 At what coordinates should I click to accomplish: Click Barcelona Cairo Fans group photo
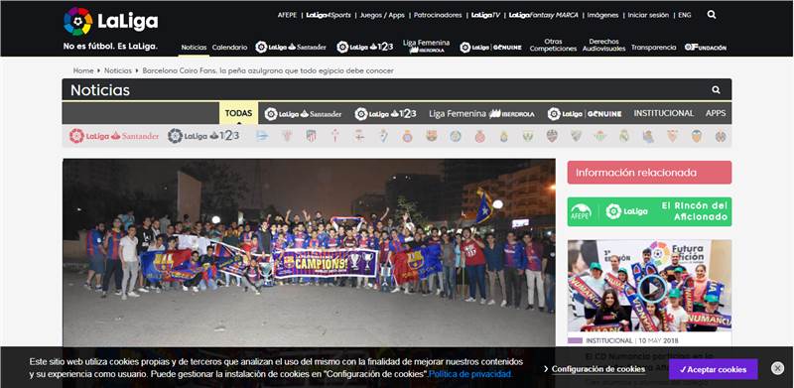pyautogui.click(x=309, y=253)
